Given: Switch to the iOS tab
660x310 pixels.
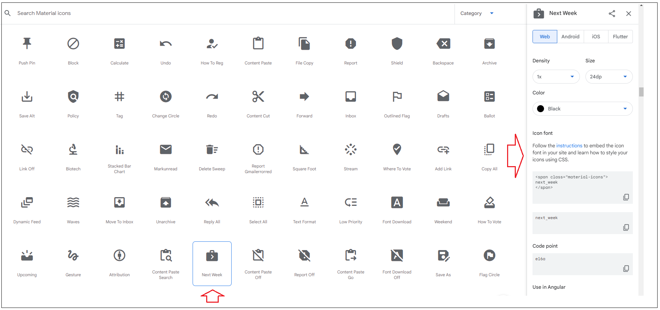Looking at the screenshot, I should 596,37.
